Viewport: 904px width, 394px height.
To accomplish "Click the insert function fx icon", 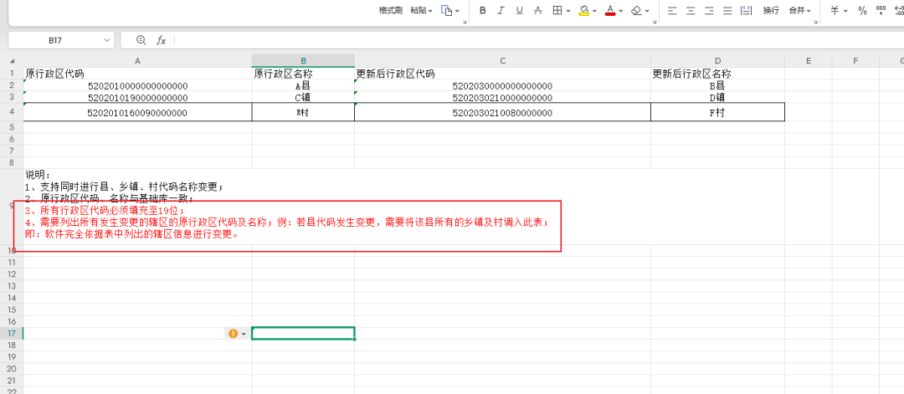I will coord(162,40).
